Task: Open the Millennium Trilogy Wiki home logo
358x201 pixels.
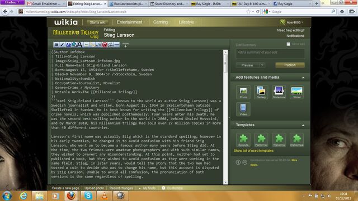Action: click(76, 34)
